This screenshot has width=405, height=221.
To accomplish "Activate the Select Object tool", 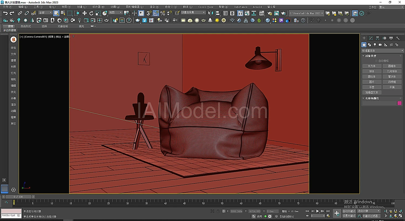I will 56,13.
